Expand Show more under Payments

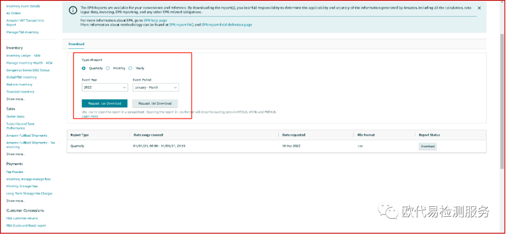[16, 201]
